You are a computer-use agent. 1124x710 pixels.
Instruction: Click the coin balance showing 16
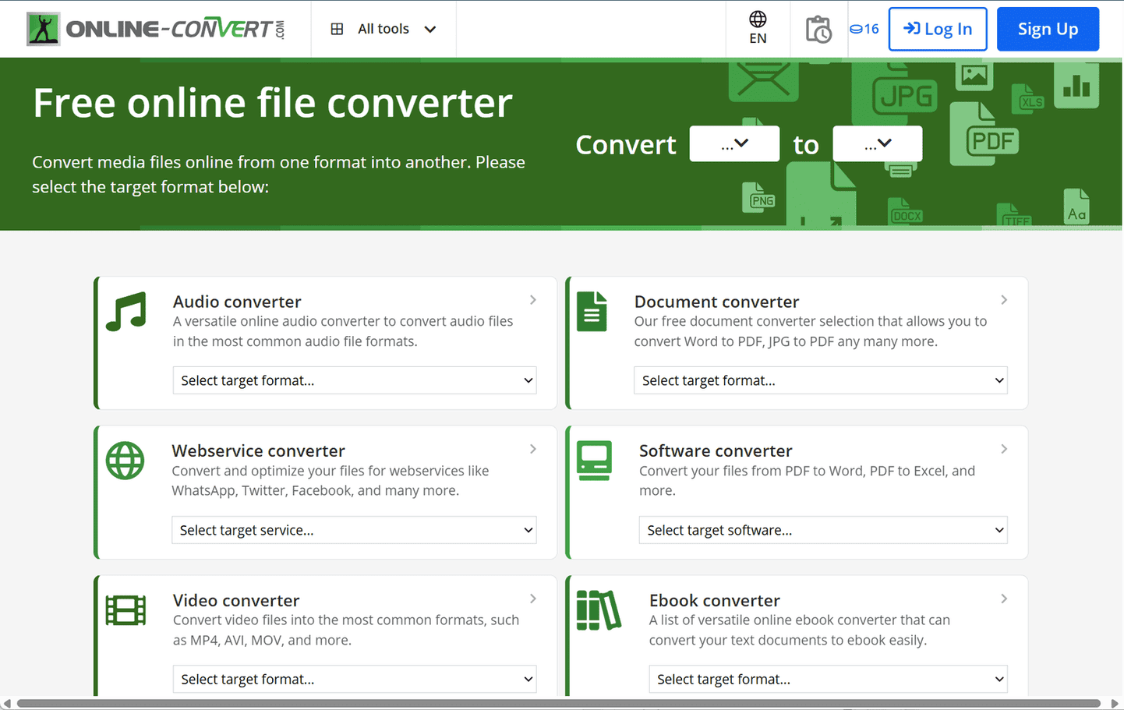tap(864, 28)
